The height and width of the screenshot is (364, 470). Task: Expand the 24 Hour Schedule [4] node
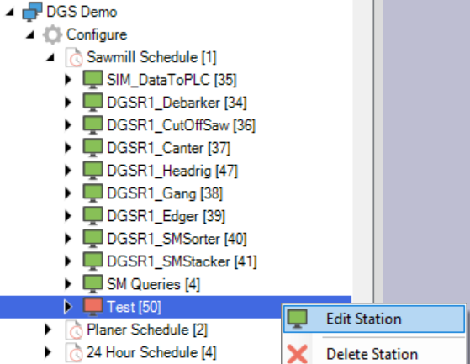[48, 352]
